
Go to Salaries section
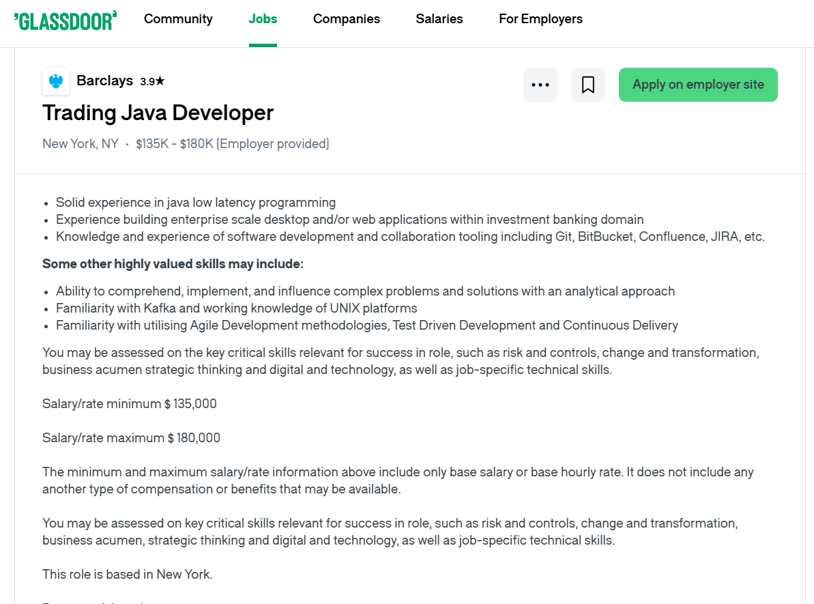(439, 19)
